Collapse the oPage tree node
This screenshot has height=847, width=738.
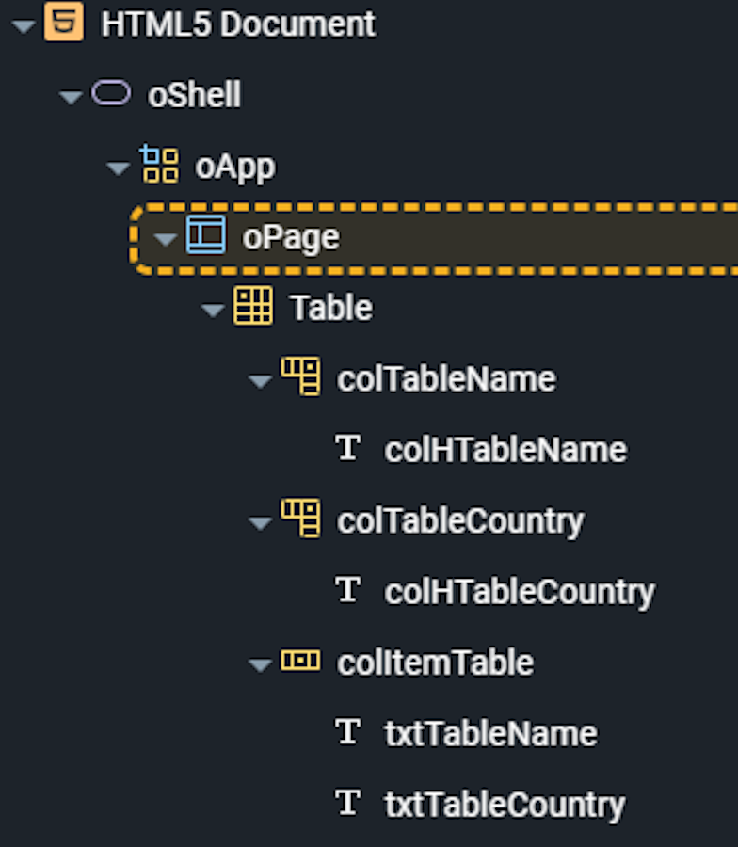pyautogui.click(x=166, y=239)
